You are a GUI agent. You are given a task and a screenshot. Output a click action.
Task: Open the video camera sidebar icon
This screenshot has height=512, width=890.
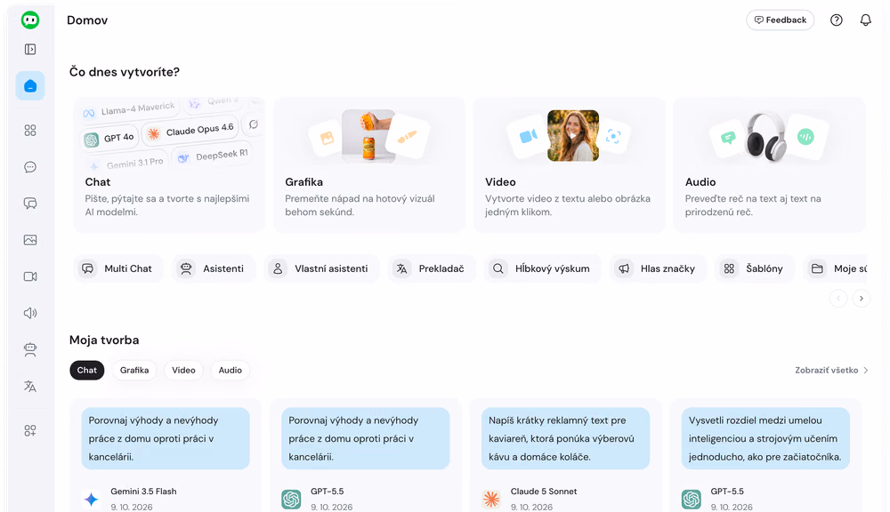(30, 276)
